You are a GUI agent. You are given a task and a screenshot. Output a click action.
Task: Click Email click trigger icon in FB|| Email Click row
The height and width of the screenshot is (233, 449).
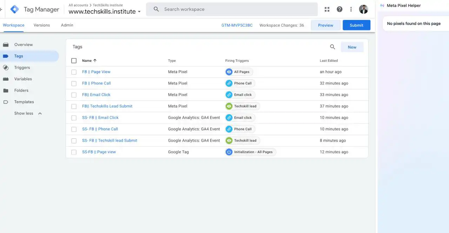click(229, 95)
